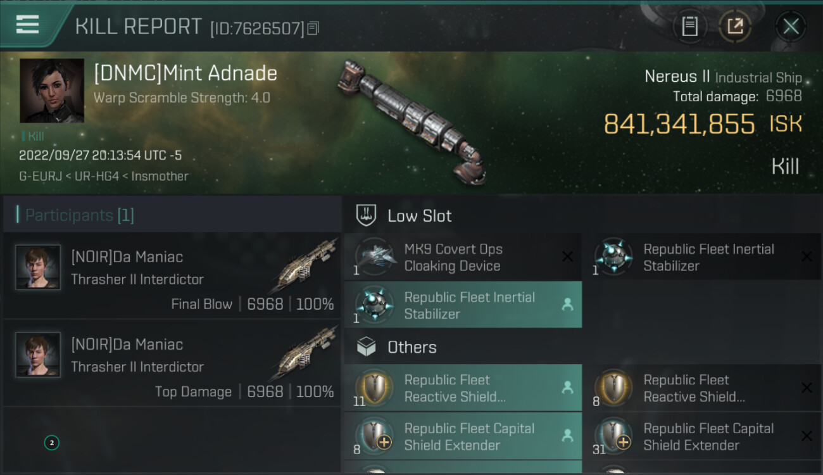This screenshot has height=475, width=823.
Task: Share the kill report externally
Action: pos(735,26)
